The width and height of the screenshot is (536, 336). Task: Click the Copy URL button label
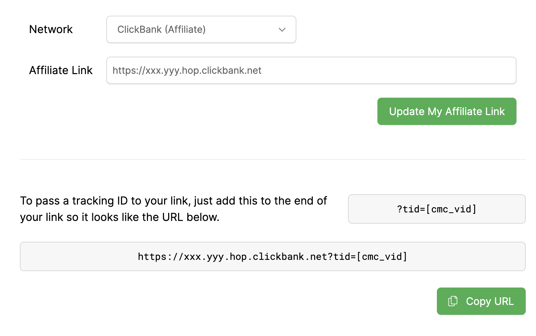[x=490, y=301]
